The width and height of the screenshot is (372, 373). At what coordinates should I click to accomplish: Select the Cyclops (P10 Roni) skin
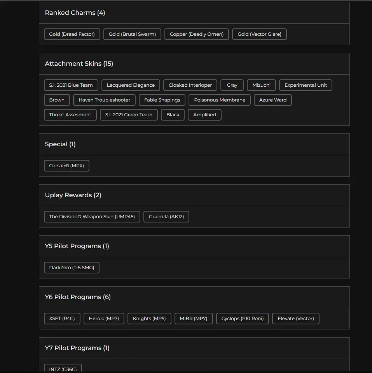click(242, 319)
